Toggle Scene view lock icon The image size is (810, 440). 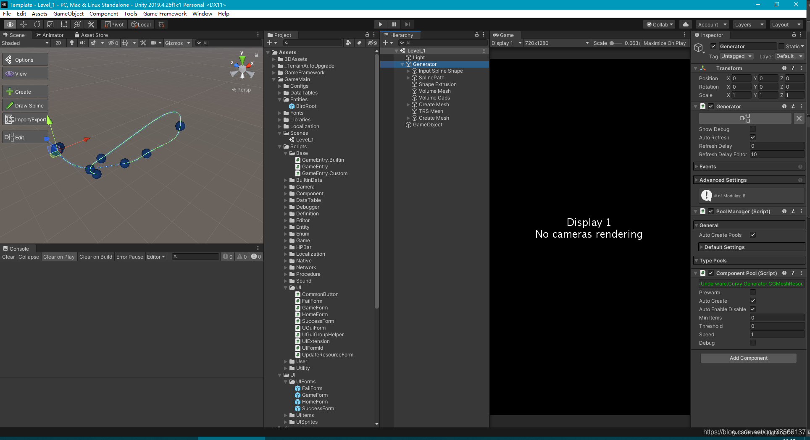[256, 55]
